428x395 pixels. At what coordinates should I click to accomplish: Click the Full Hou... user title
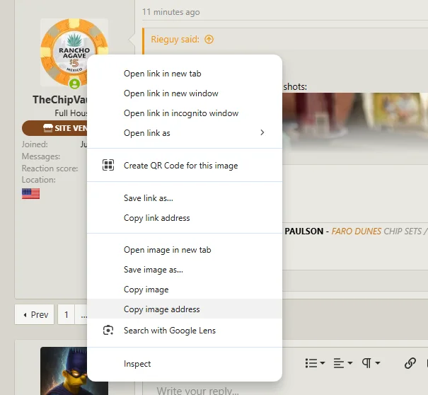71,113
